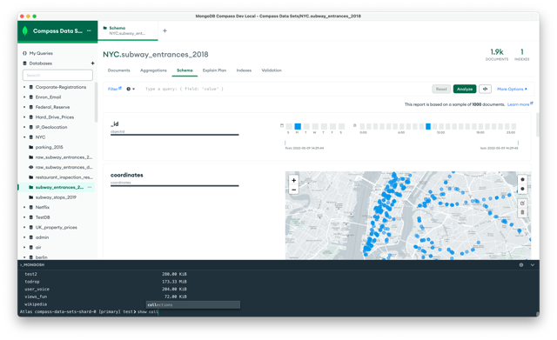
Task: Zoom out on the coordinates map
Action: coord(294,190)
